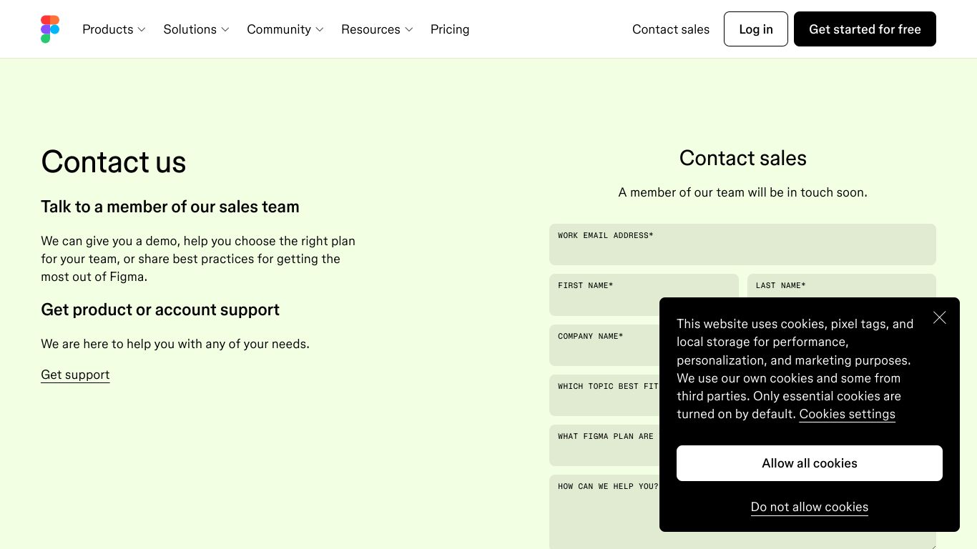Click the Figma logo icon
Image resolution: width=977 pixels, height=549 pixels.
(50, 29)
